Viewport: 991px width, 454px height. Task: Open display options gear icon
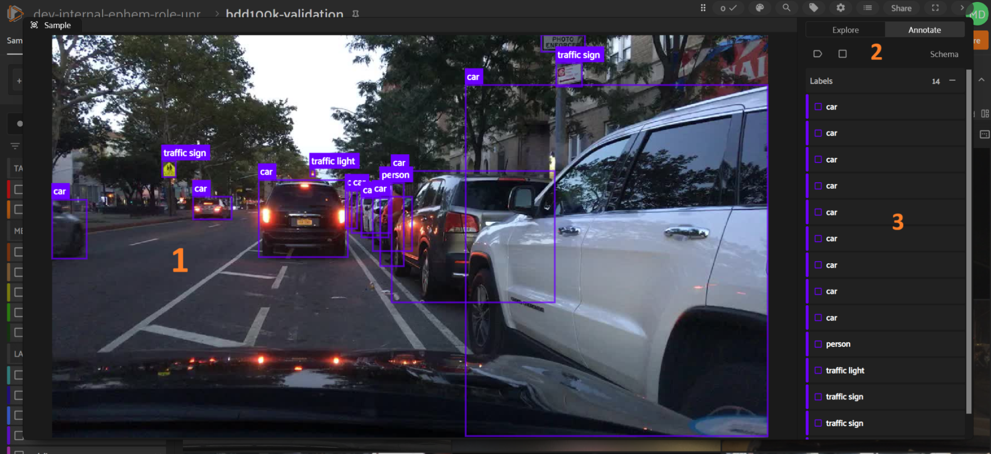pyautogui.click(x=840, y=8)
